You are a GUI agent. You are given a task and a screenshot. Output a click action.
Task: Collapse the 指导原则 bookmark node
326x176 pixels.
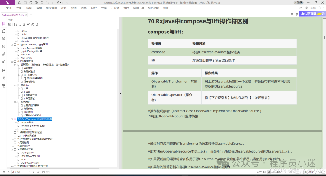[15, 65]
